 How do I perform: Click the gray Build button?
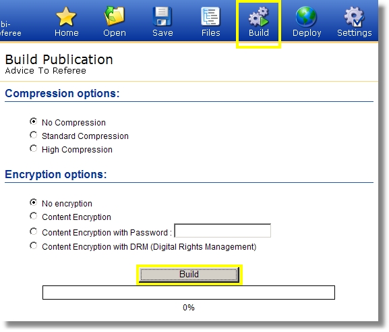point(189,275)
